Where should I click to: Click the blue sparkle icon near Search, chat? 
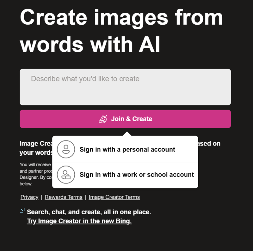point(22,210)
